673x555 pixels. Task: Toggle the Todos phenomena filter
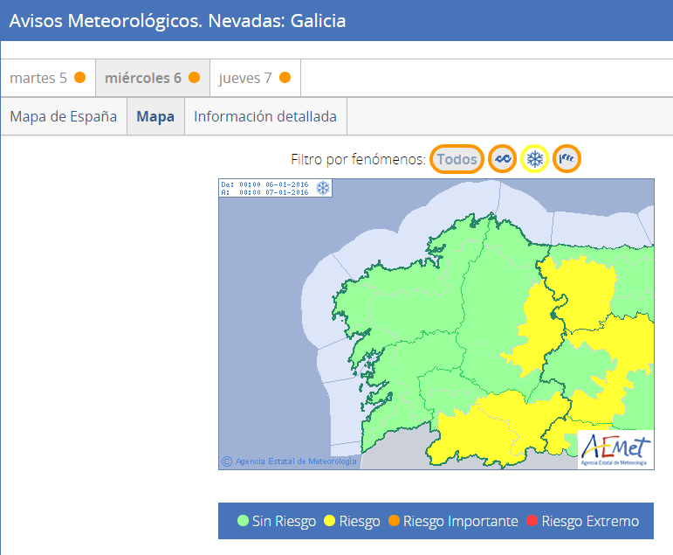click(457, 159)
